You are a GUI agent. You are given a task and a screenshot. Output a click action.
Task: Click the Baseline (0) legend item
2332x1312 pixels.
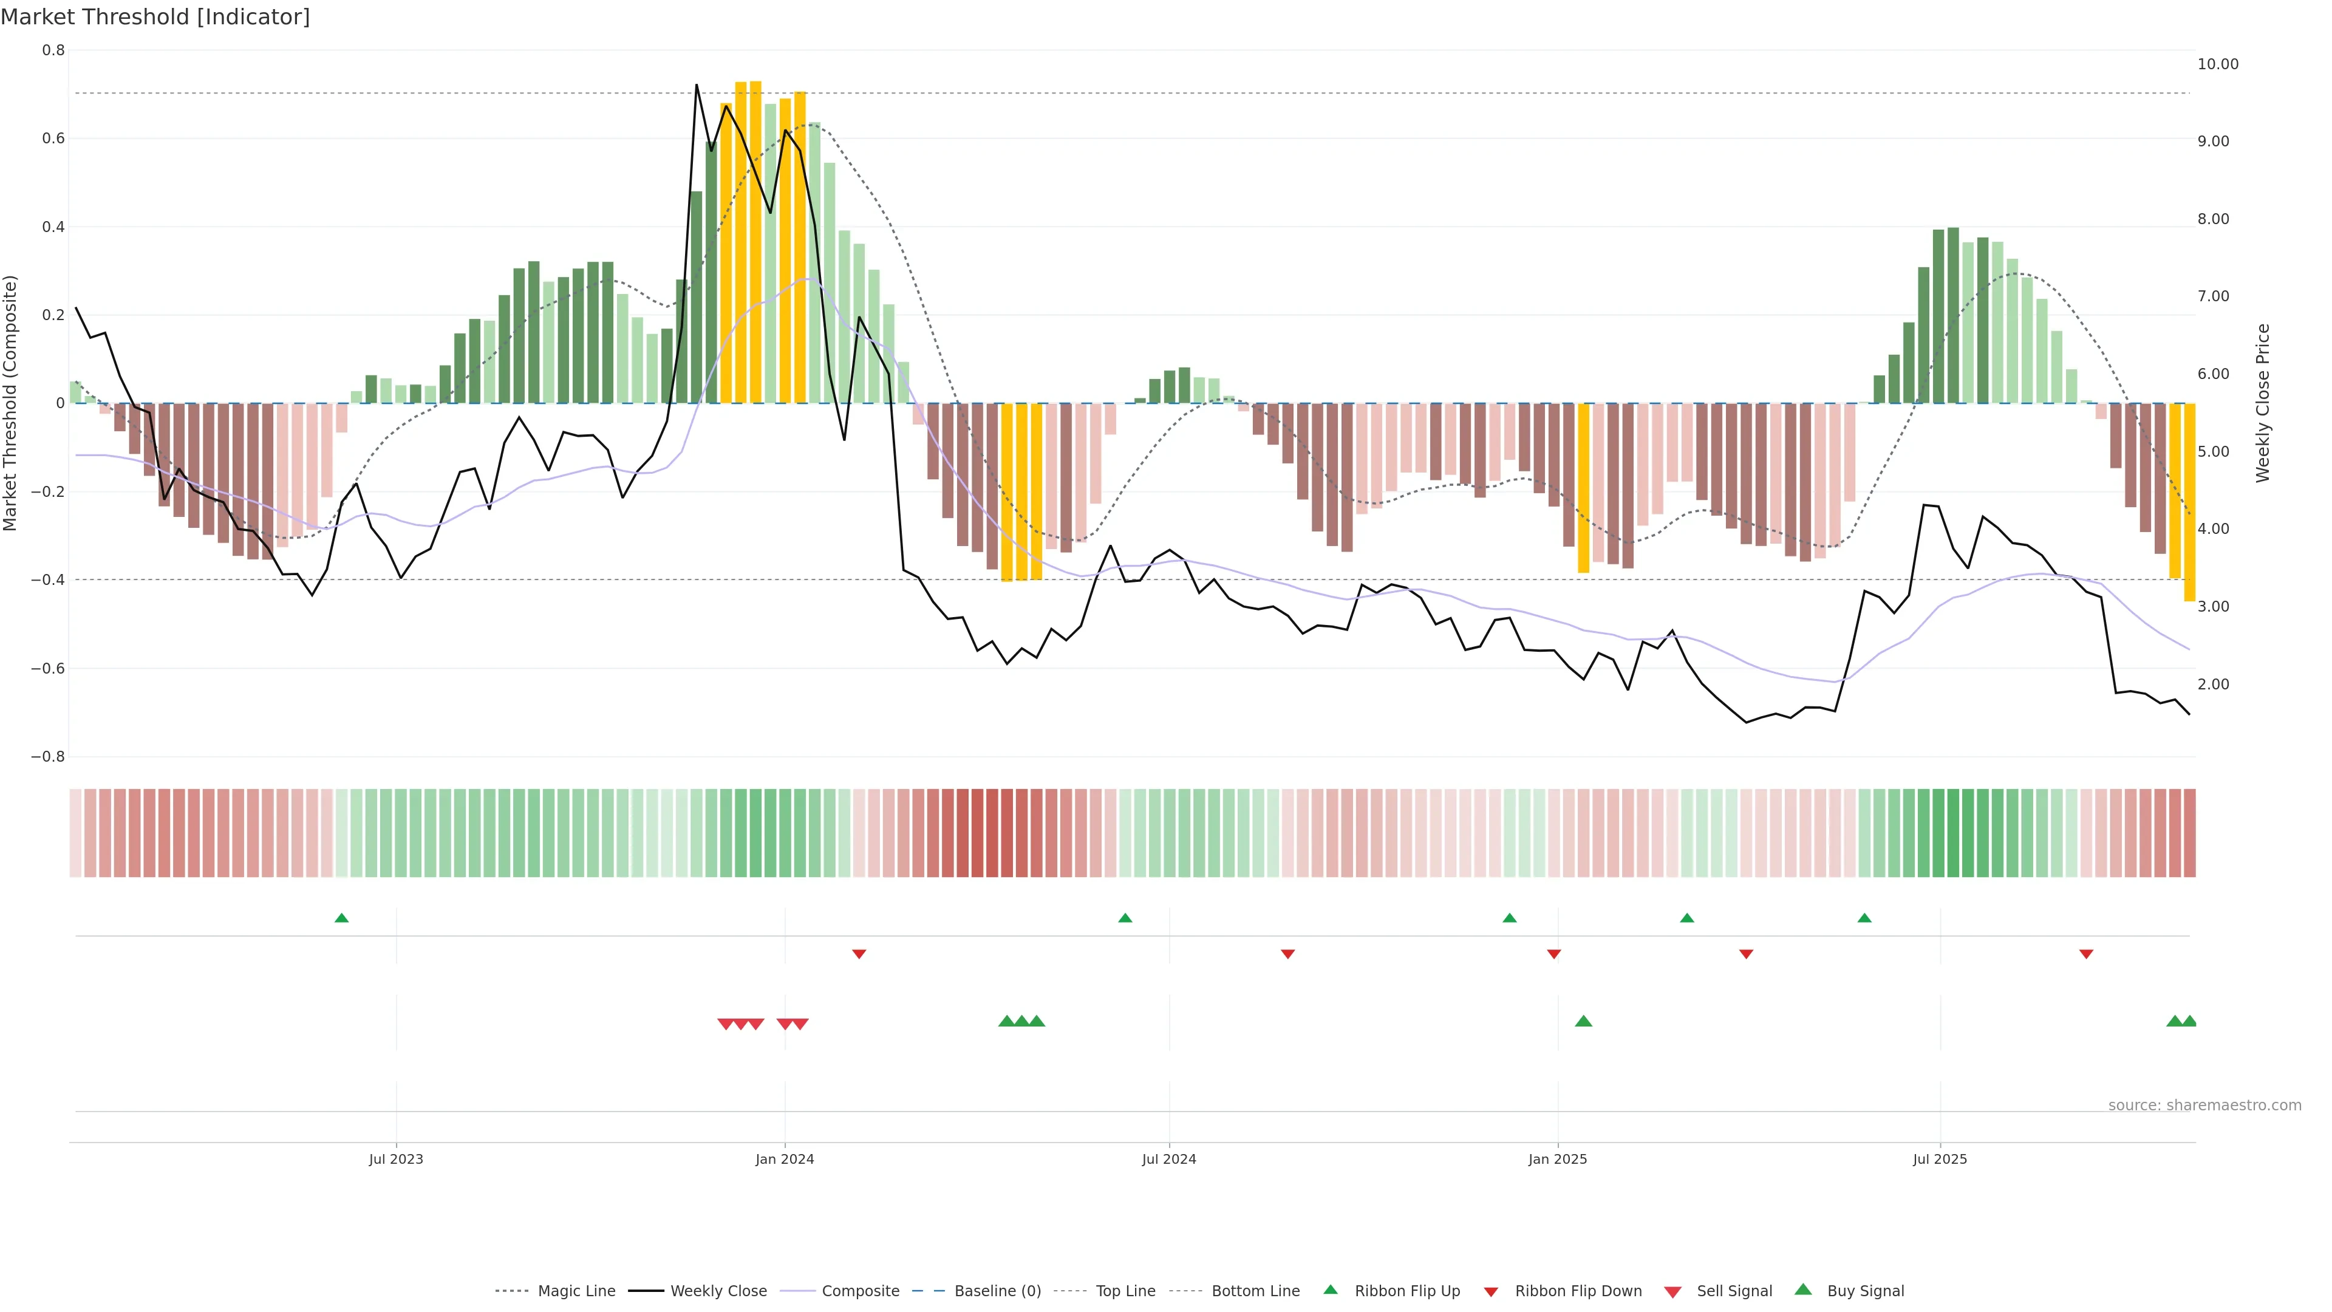click(997, 1291)
